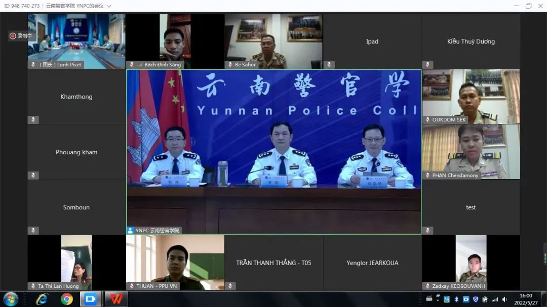Open WPS Office from the taskbar
Viewport: 547px width, 307px height.
click(x=116, y=299)
